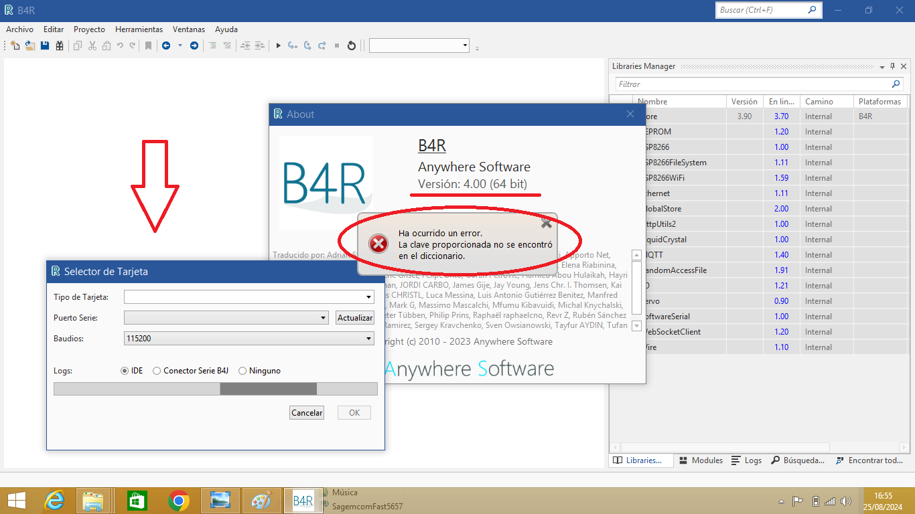Click the restart circular arrow icon
This screenshot has width=915, height=514.
click(352, 46)
